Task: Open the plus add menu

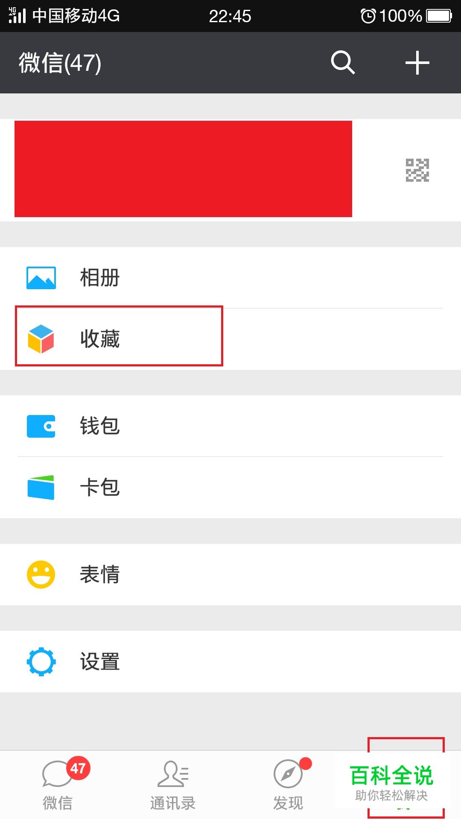Action: 417,63
